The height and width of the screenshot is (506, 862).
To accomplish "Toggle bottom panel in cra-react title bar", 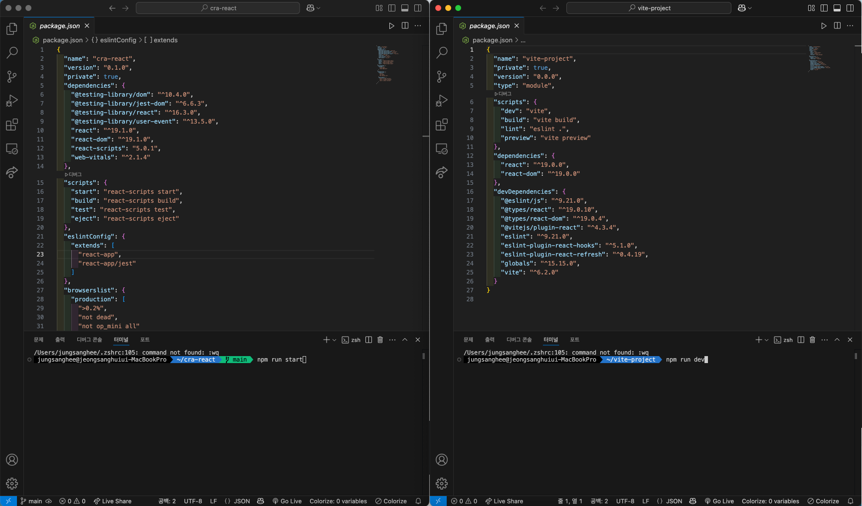I will 405,8.
